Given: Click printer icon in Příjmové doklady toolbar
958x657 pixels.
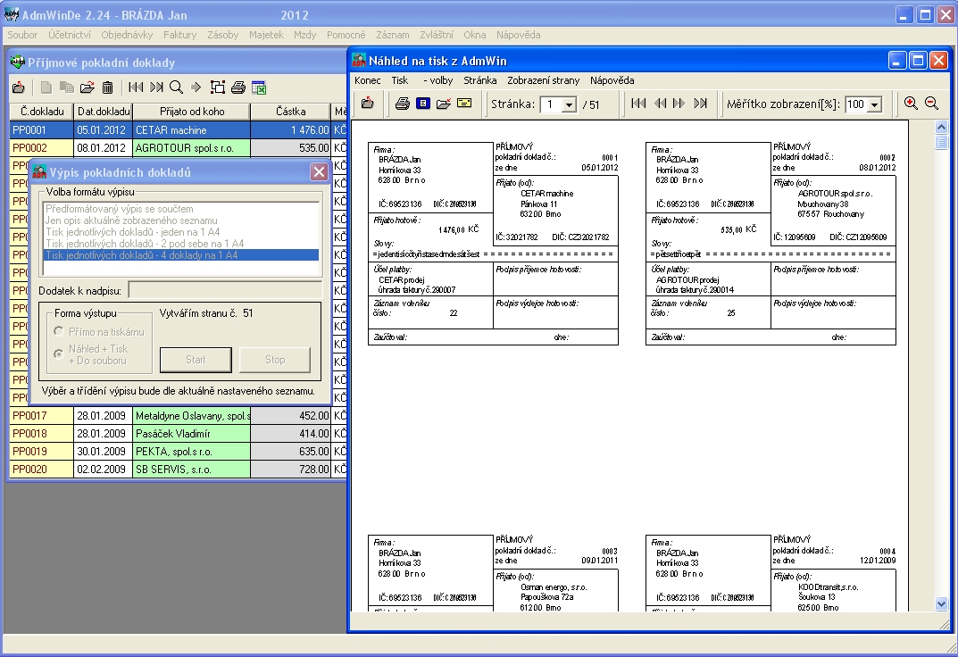Looking at the screenshot, I should click(x=238, y=87).
